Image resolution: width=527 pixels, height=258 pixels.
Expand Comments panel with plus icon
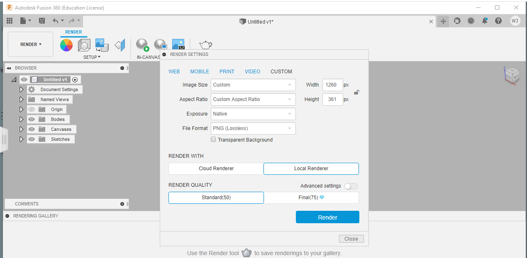point(122,204)
